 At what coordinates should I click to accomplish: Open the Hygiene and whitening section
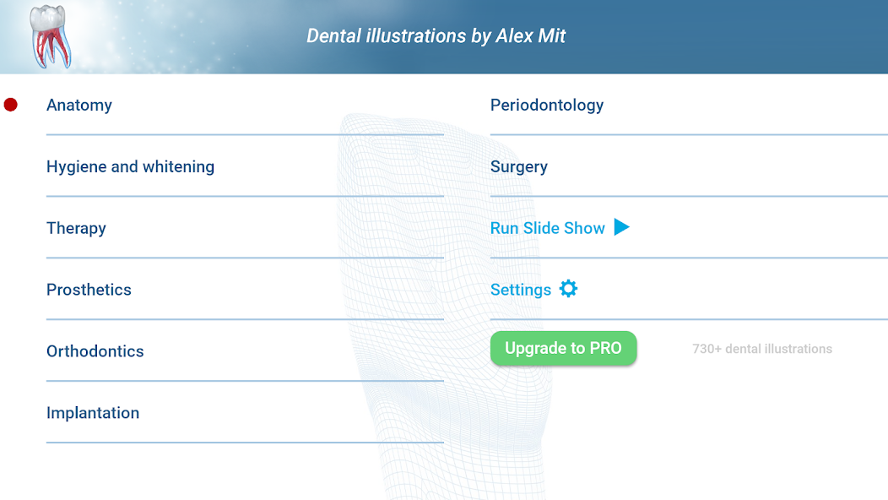[x=130, y=166]
